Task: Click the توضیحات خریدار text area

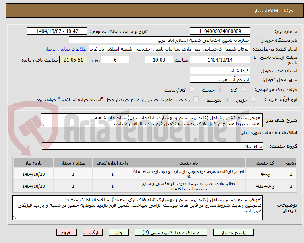Action: (x=137, y=208)
